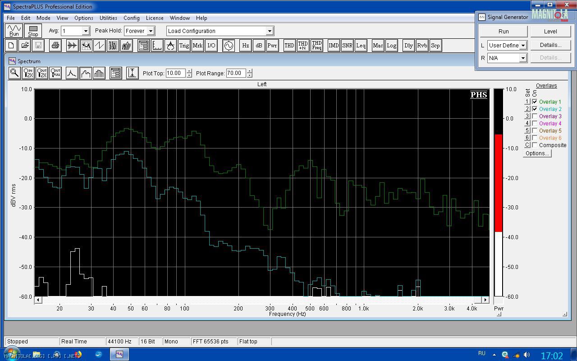Disable the Overlay 1 checkbox
Screen dimensions: 577x361
[x=535, y=102]
